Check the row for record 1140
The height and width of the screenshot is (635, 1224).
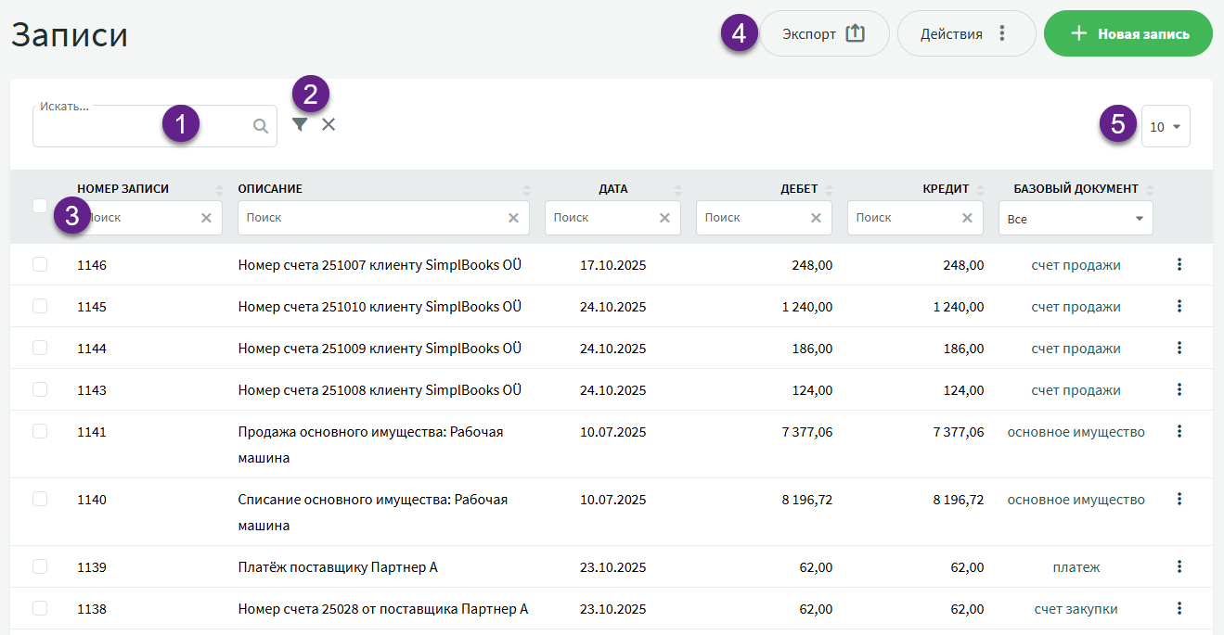click(x=40, y=499)
